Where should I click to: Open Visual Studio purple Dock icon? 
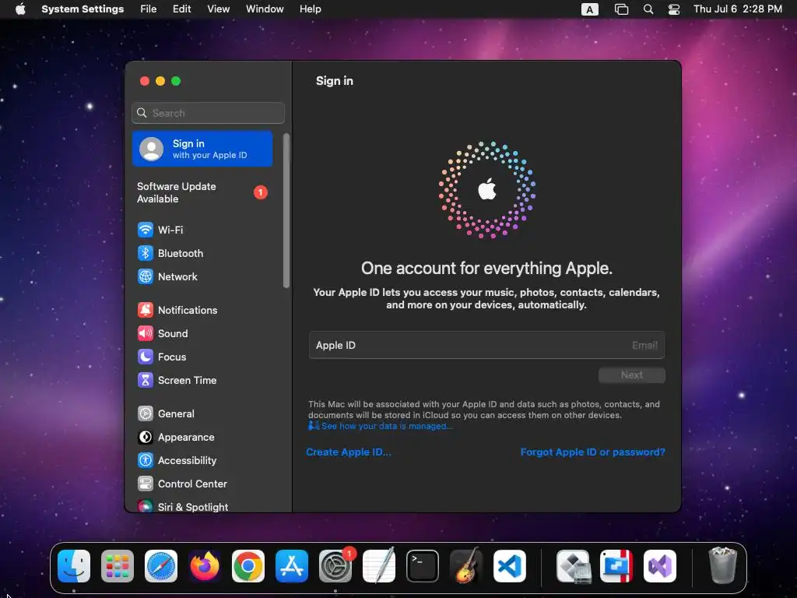coord(660,566)
